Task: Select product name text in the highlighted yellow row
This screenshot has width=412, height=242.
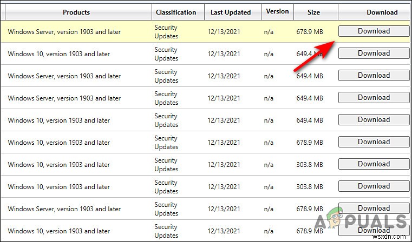Action: click(64, 32)
